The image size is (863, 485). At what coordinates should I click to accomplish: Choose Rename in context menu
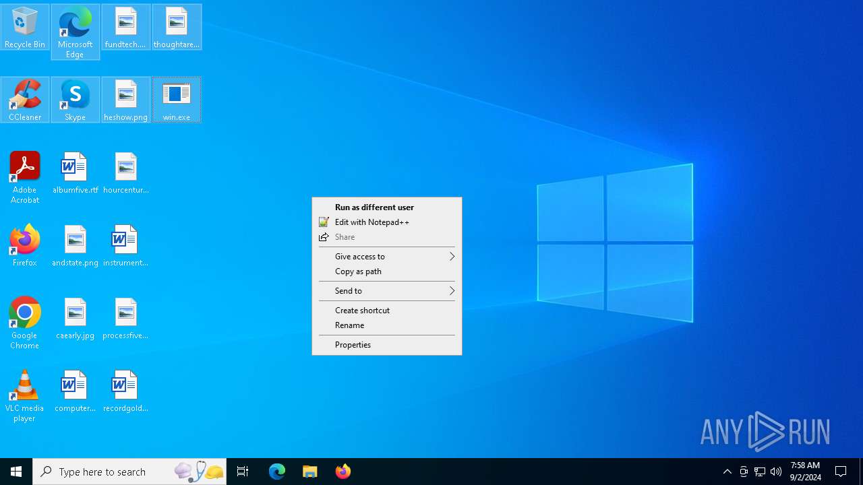point(387,325)
